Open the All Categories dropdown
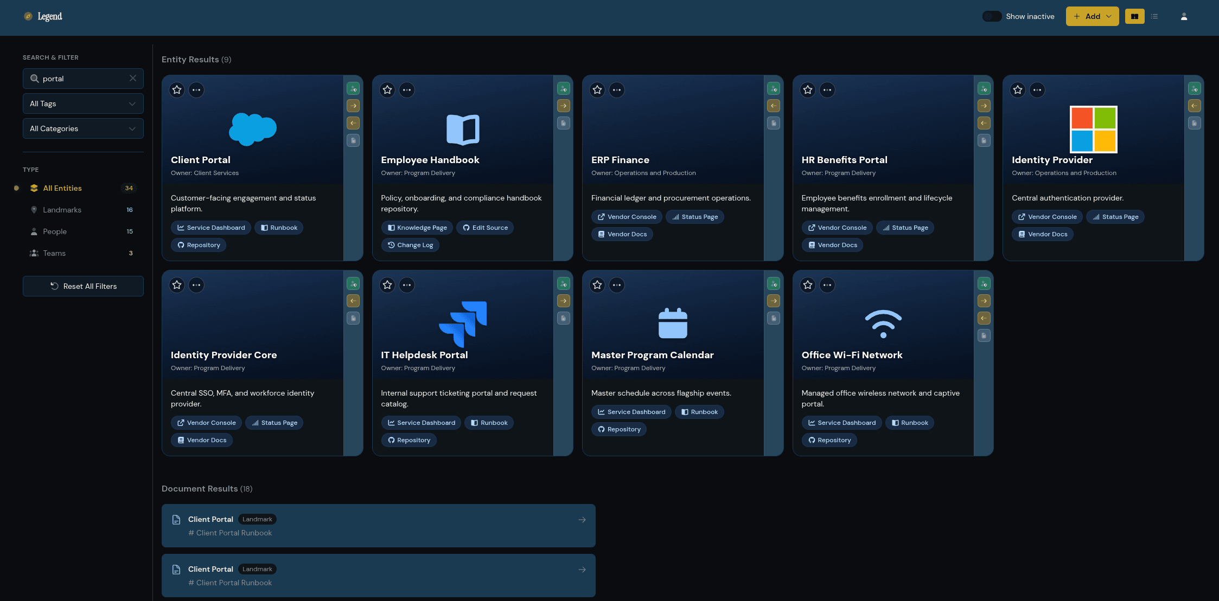This screenshot has width=1219, height=601. (x=83, y=128)
